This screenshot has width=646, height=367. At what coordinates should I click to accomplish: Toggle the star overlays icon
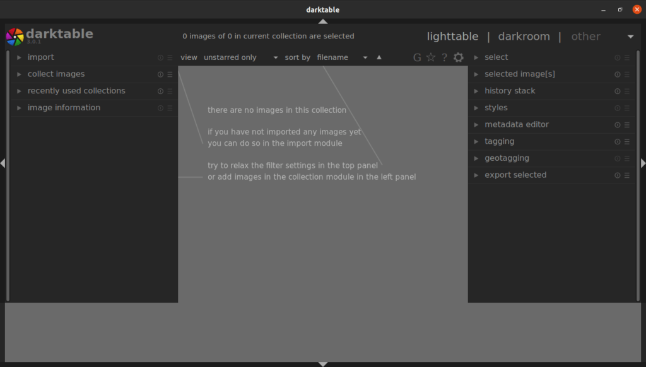click(x=430, y=57)
